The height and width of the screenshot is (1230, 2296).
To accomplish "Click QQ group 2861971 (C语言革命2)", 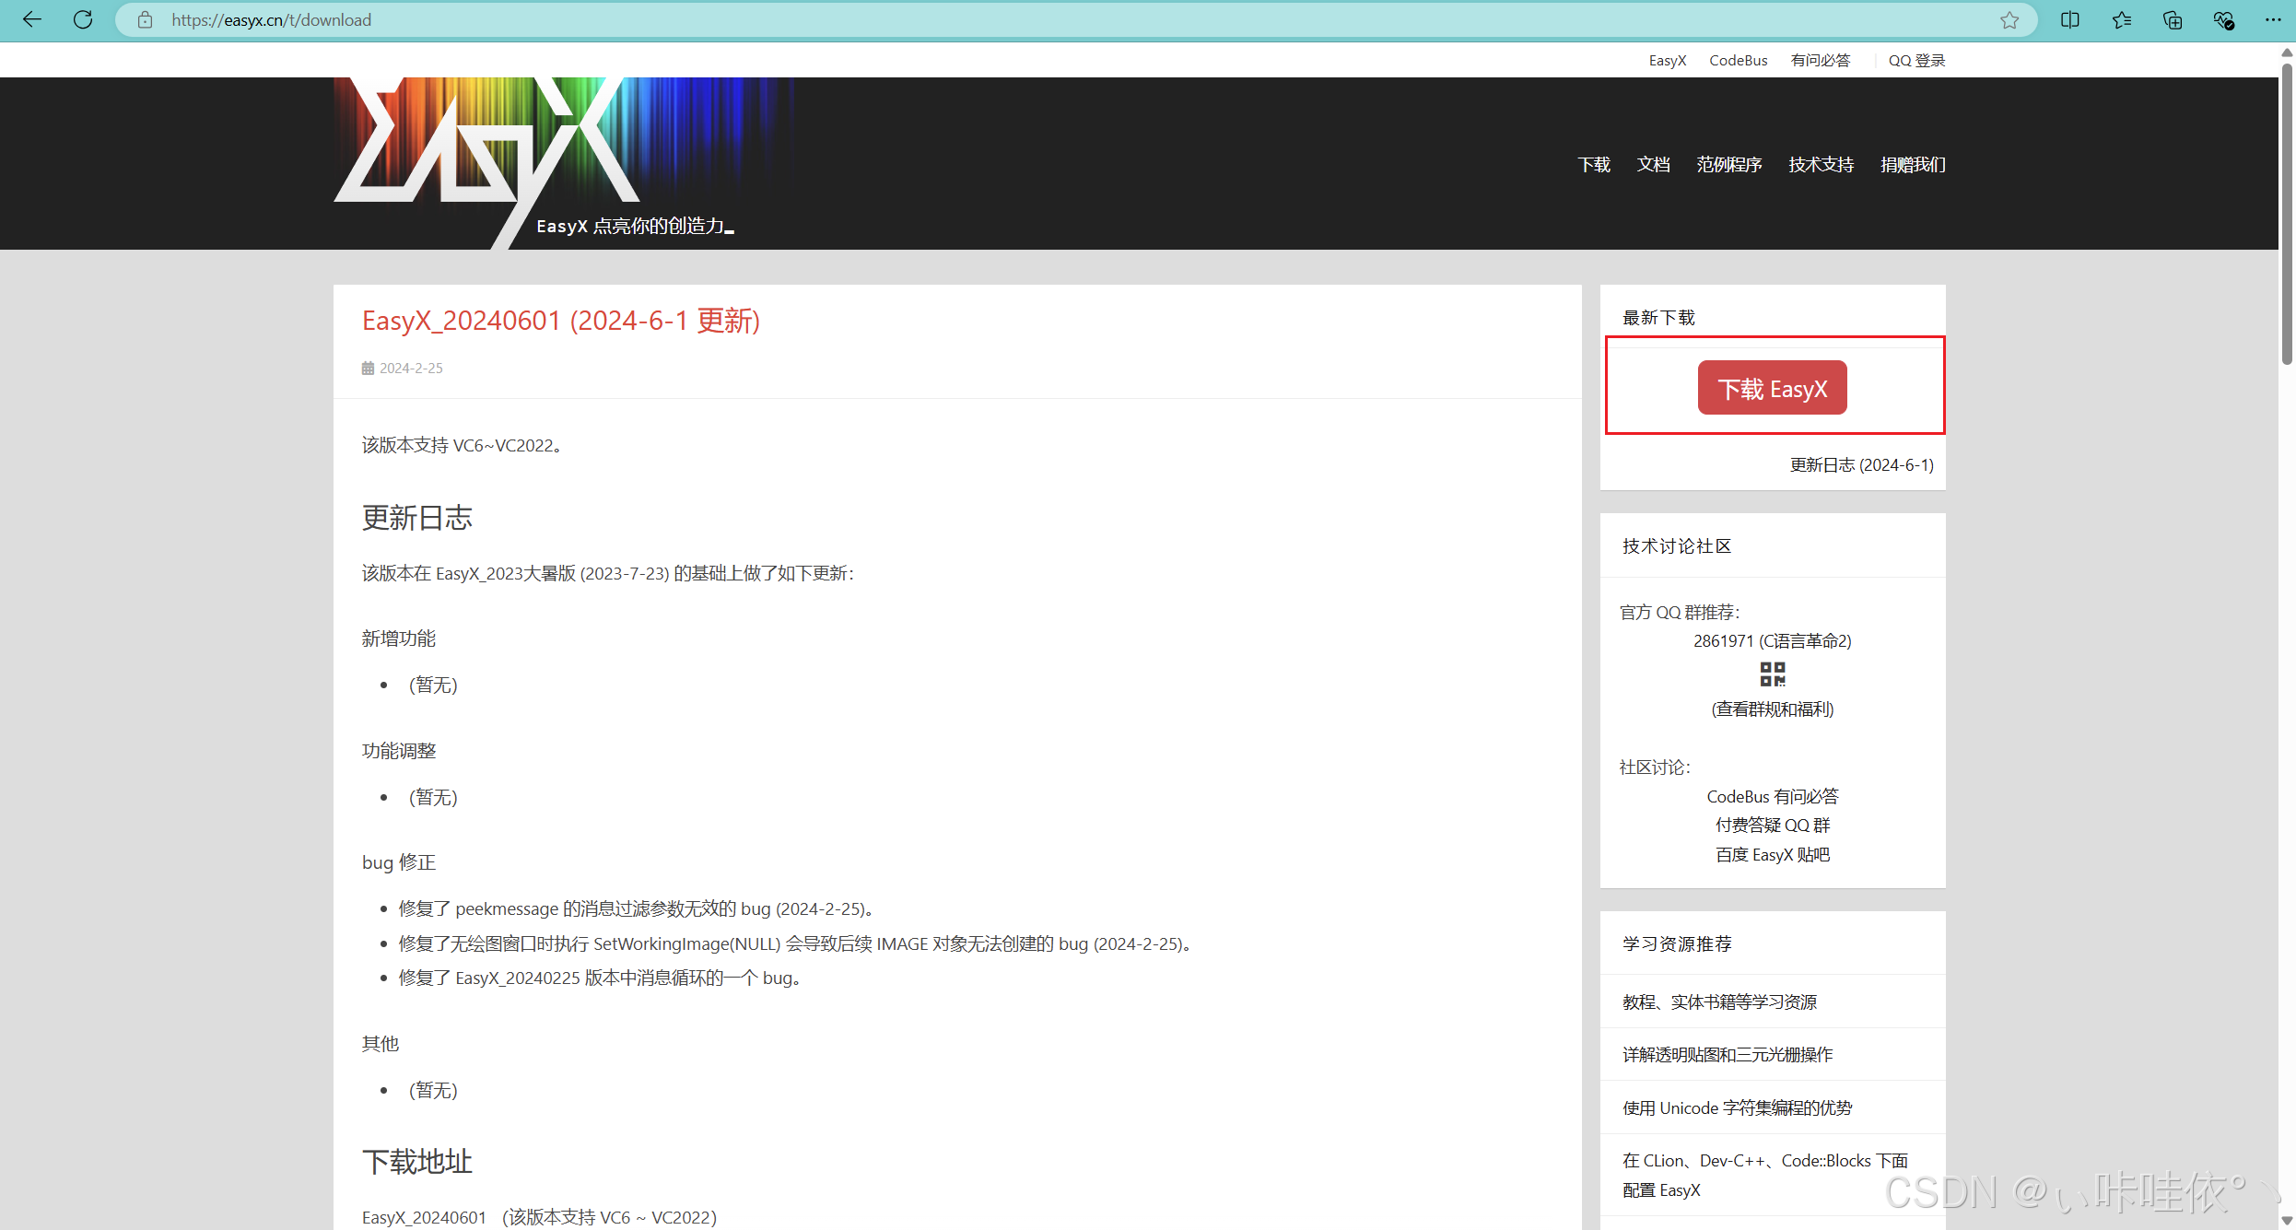I will pos(1773,641).
